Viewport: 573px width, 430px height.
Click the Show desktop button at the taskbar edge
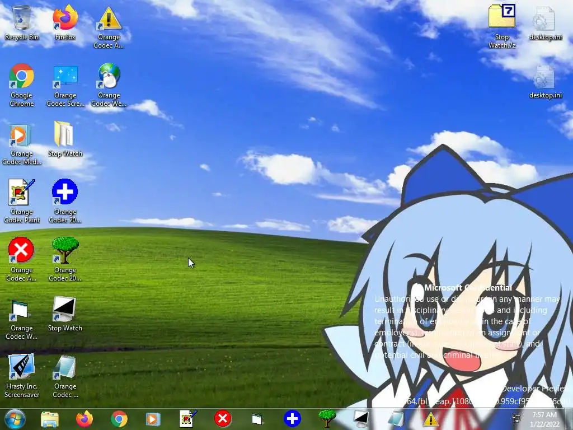tap(569, 419)
